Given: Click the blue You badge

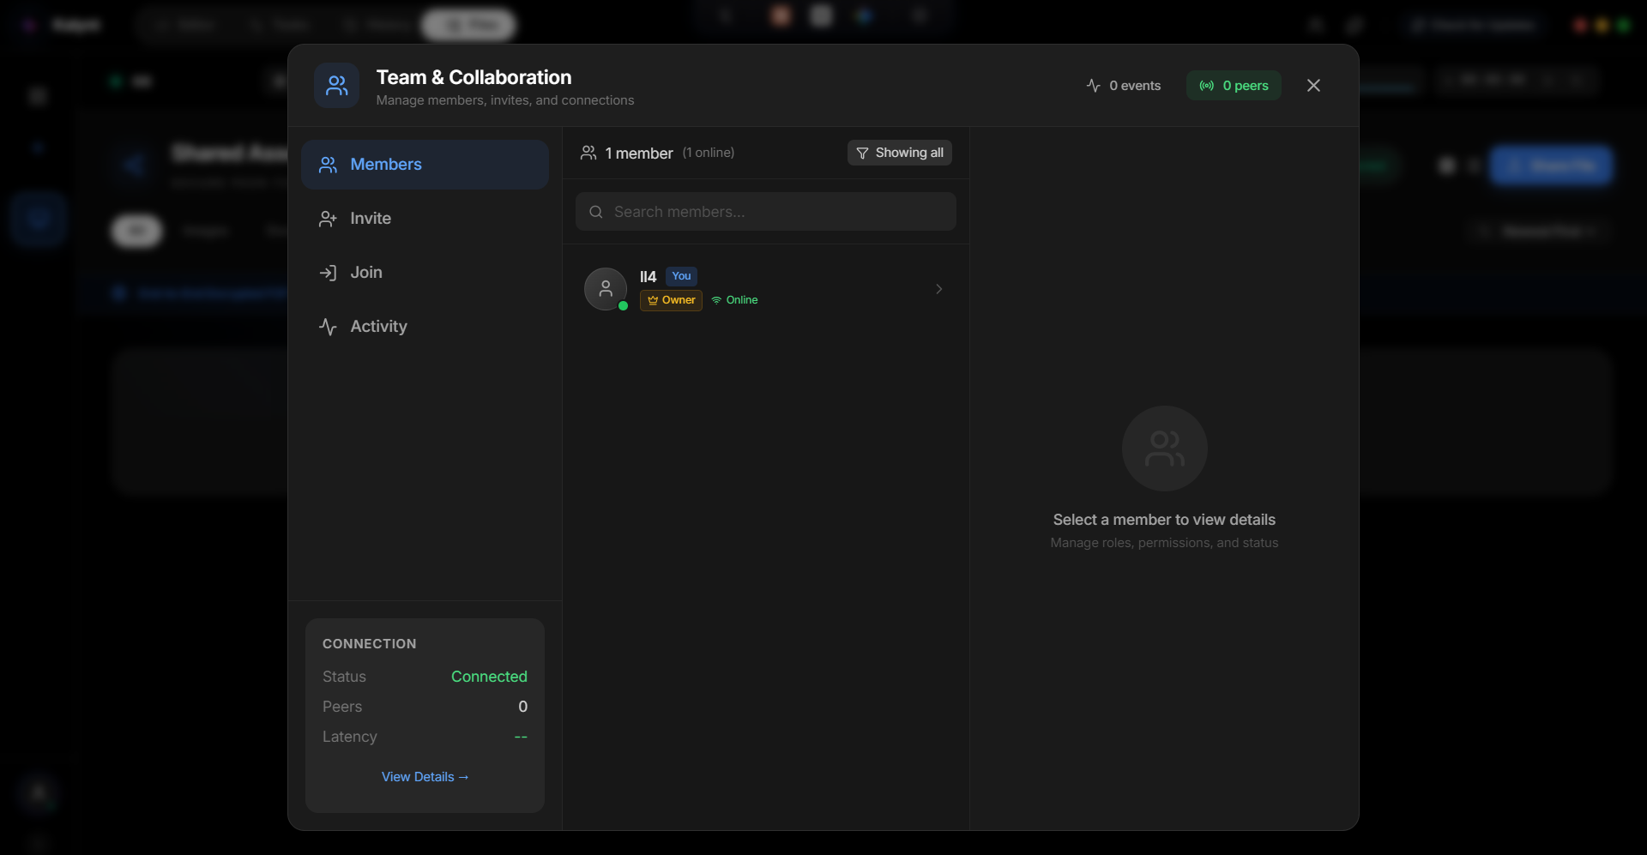Looking at the screenshot, I should pyautogui.click(x=681, y=276).
